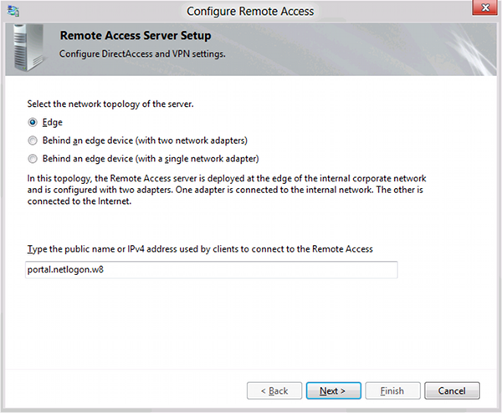Click the 'Remote Access Server Setup' heading
Viewport: 502px width, 413px height.
(136, 35)
